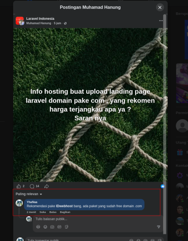Expand the Paling relevan comment sorting
This screenshot has height=241, width=188.
pyautogui.click(x=29, y=194)
